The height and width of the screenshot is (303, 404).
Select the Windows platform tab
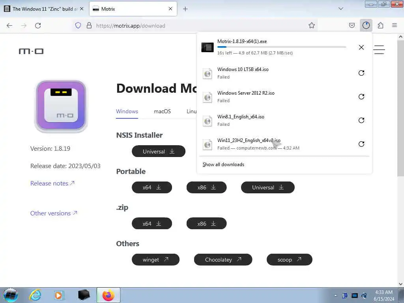tap(127, 111)
